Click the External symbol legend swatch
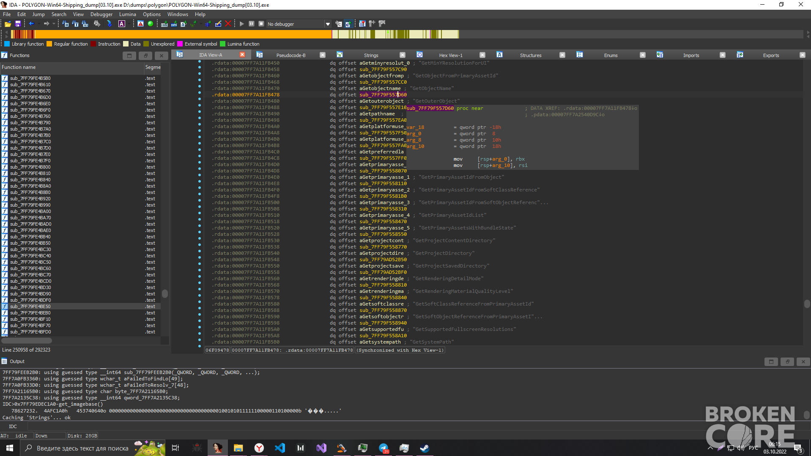This screenshot has width=811, height=456. (x=180, y=44)
